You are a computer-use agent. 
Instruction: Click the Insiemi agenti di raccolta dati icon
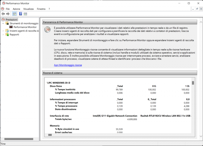(x=7, y=30)
